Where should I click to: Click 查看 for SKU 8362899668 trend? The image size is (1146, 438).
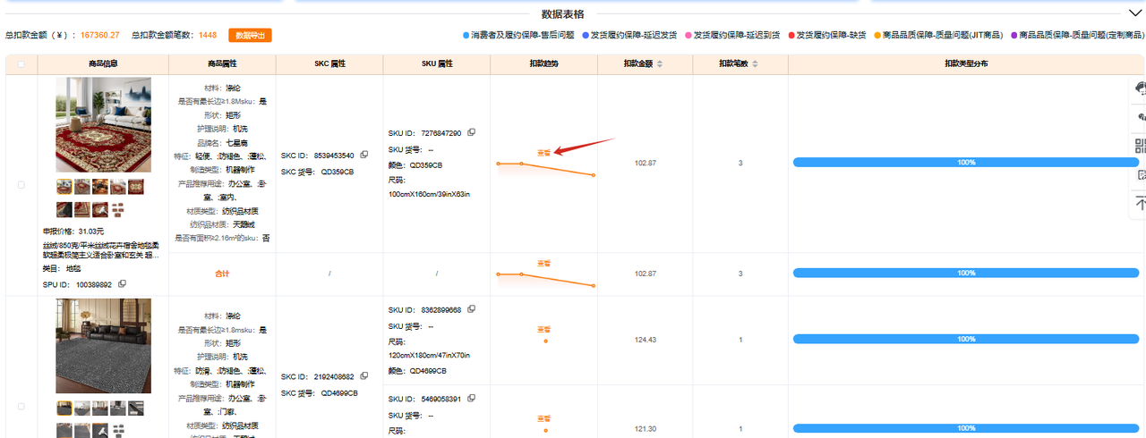pos(543,329)
